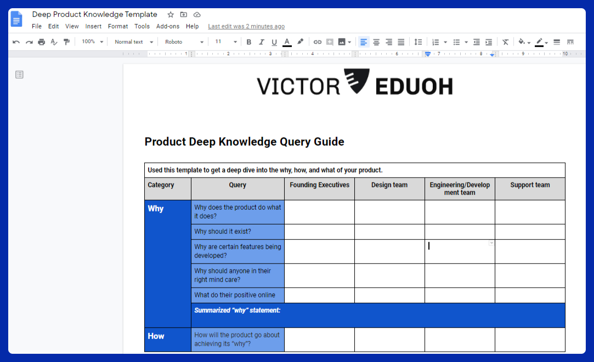Open the File menu

click(37, 26)
